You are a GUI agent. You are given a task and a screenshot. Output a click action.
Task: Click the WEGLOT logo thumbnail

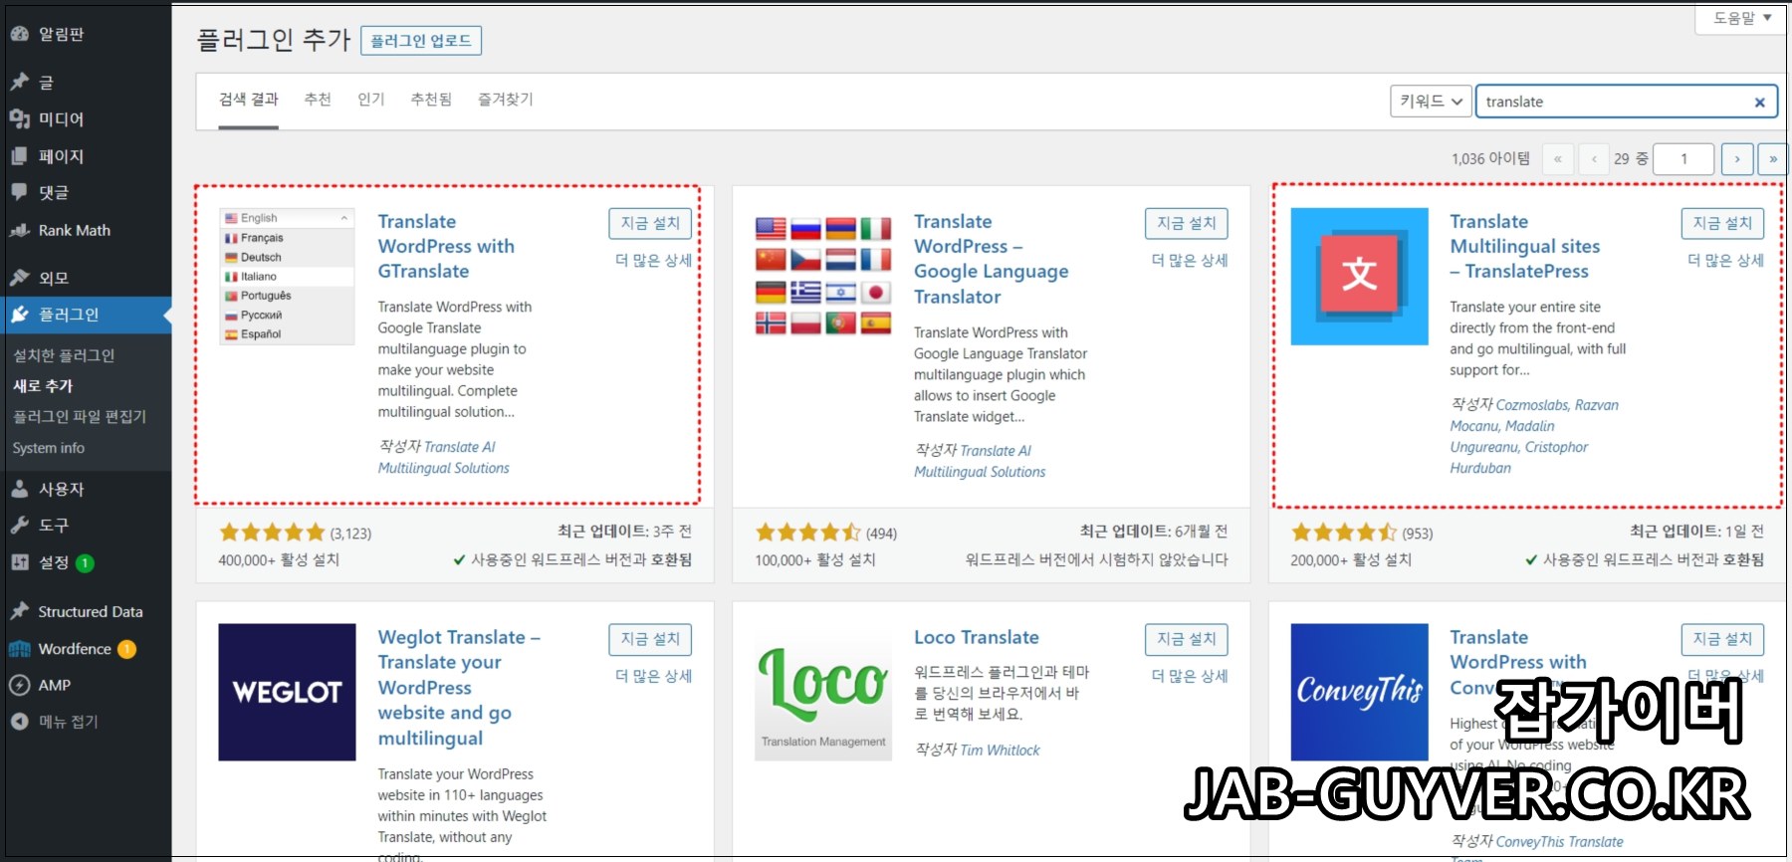click(287, 692)
